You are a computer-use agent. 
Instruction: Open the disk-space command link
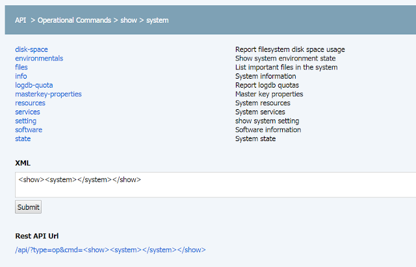pos(31,49)
